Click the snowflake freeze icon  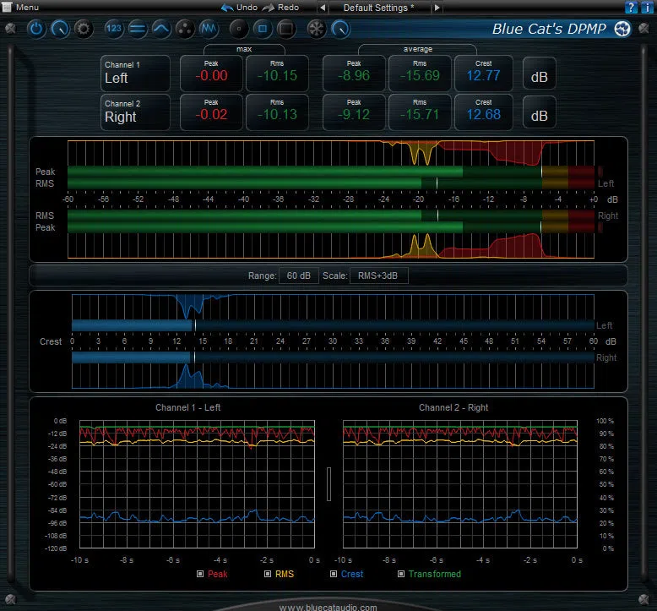click(317, 29)
